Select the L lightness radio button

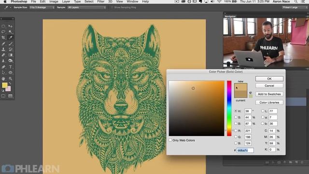pos(263,111)
